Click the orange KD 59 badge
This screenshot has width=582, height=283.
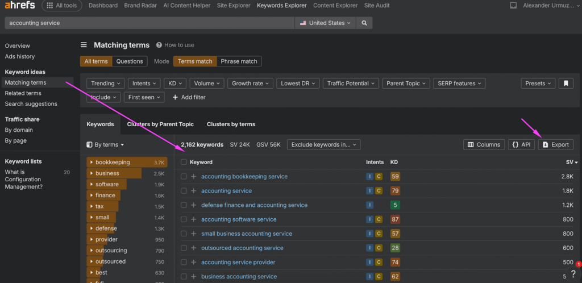395,177
